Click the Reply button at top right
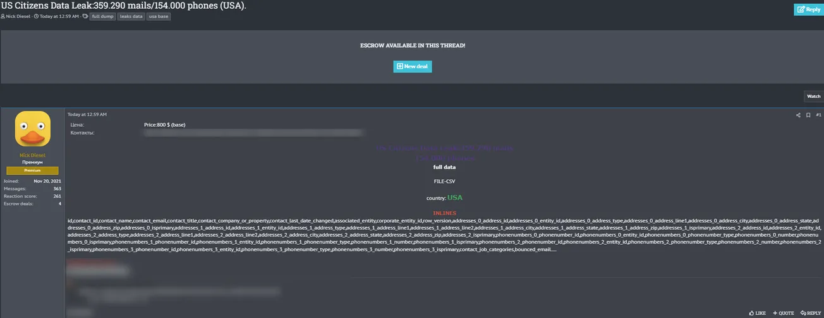 (808, 9)
